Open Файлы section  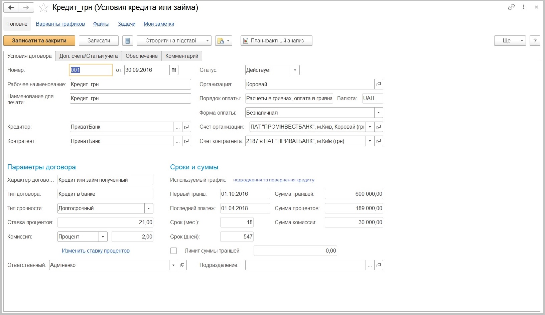(x=101, y=24)
